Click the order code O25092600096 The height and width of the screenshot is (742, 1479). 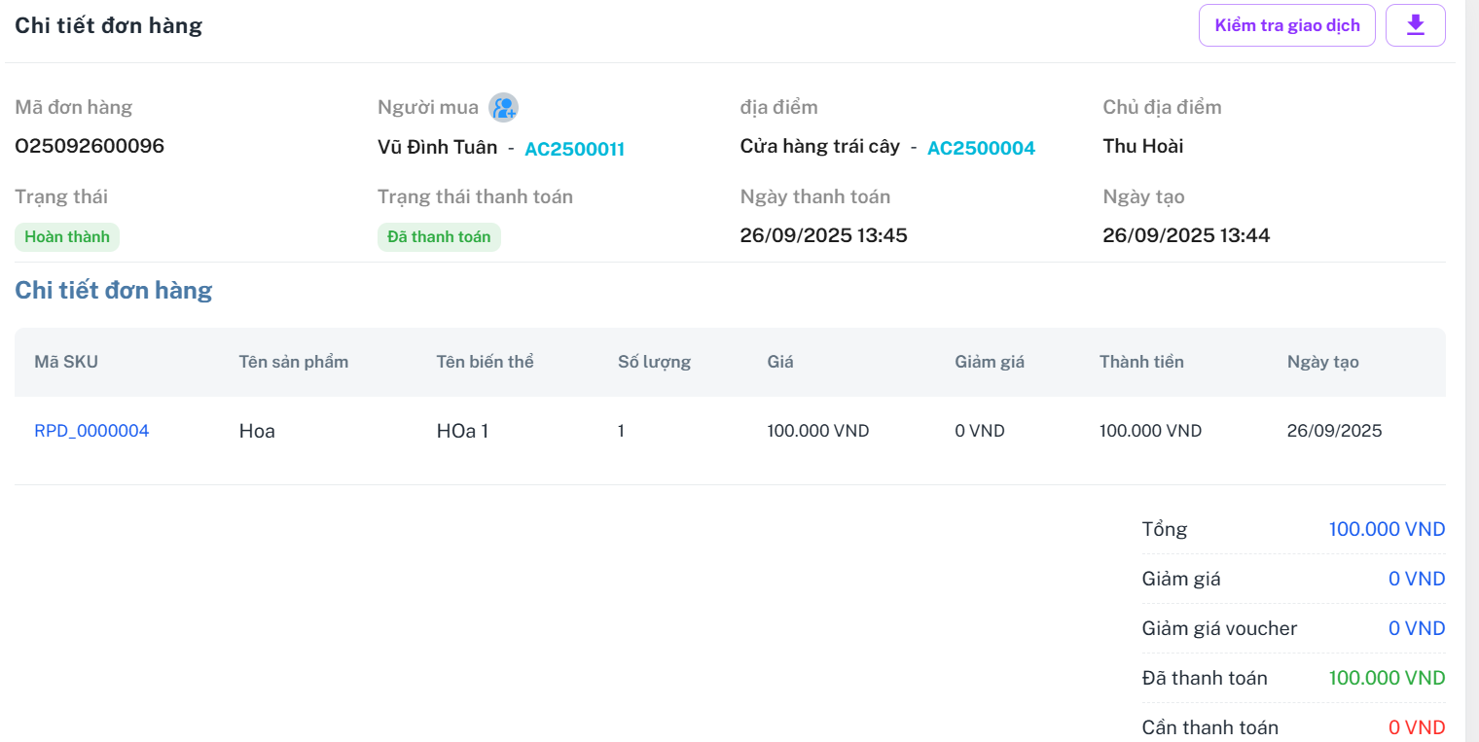(90, 146)
